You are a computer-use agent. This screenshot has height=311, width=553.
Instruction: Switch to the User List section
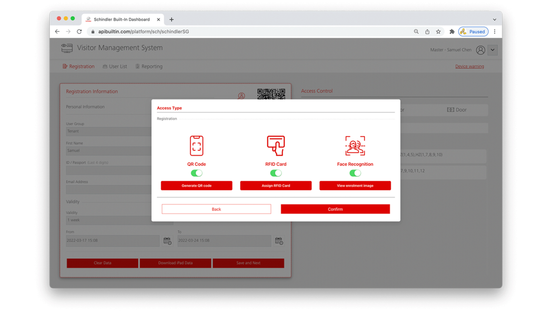click(x=115, y=66)
